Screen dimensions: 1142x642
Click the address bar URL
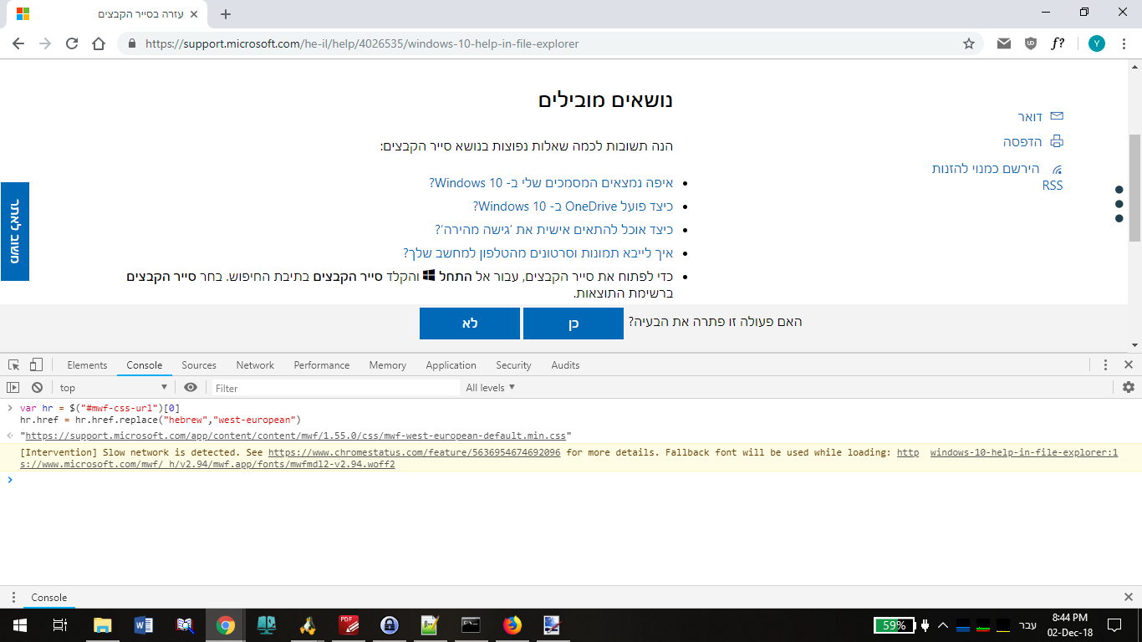362,43
